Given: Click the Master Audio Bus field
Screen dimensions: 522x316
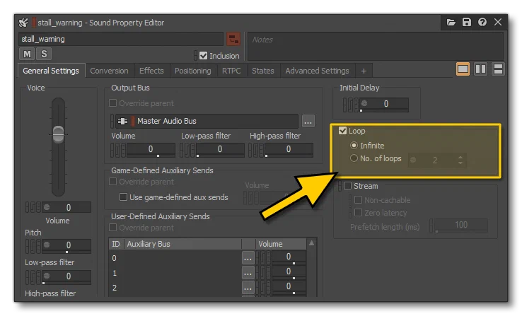Looking at the screenshot, I should 207,121.
